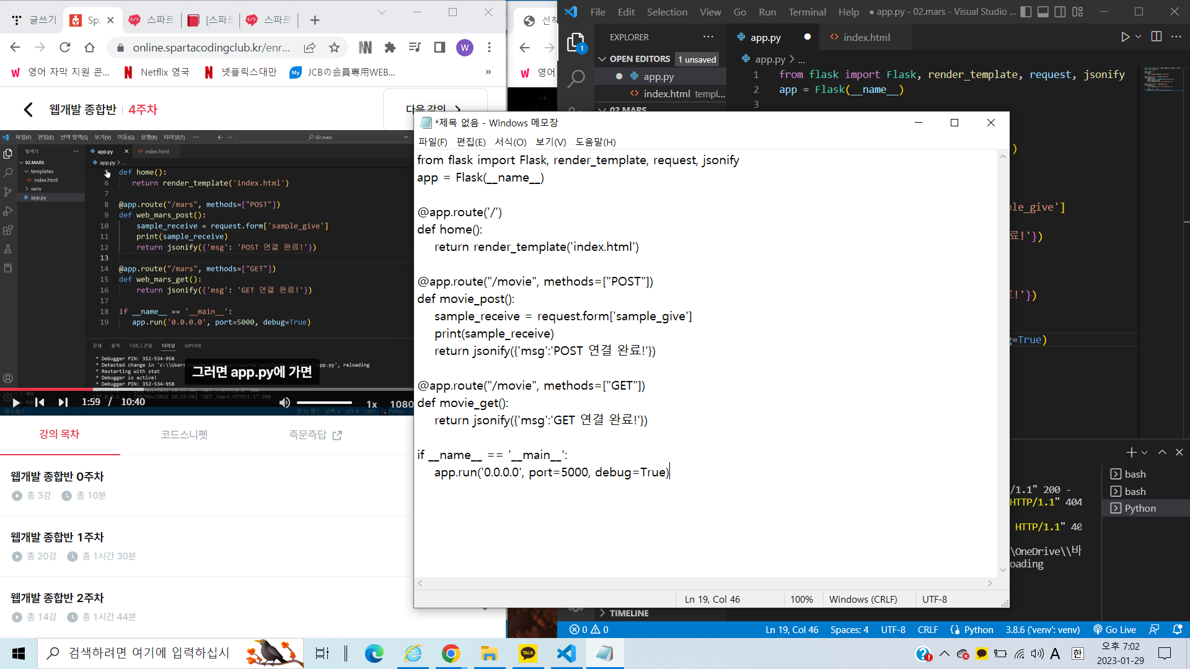Click the Chrome address bar URL
Viewport: 1190px width, 669px height.
[211, 48]
